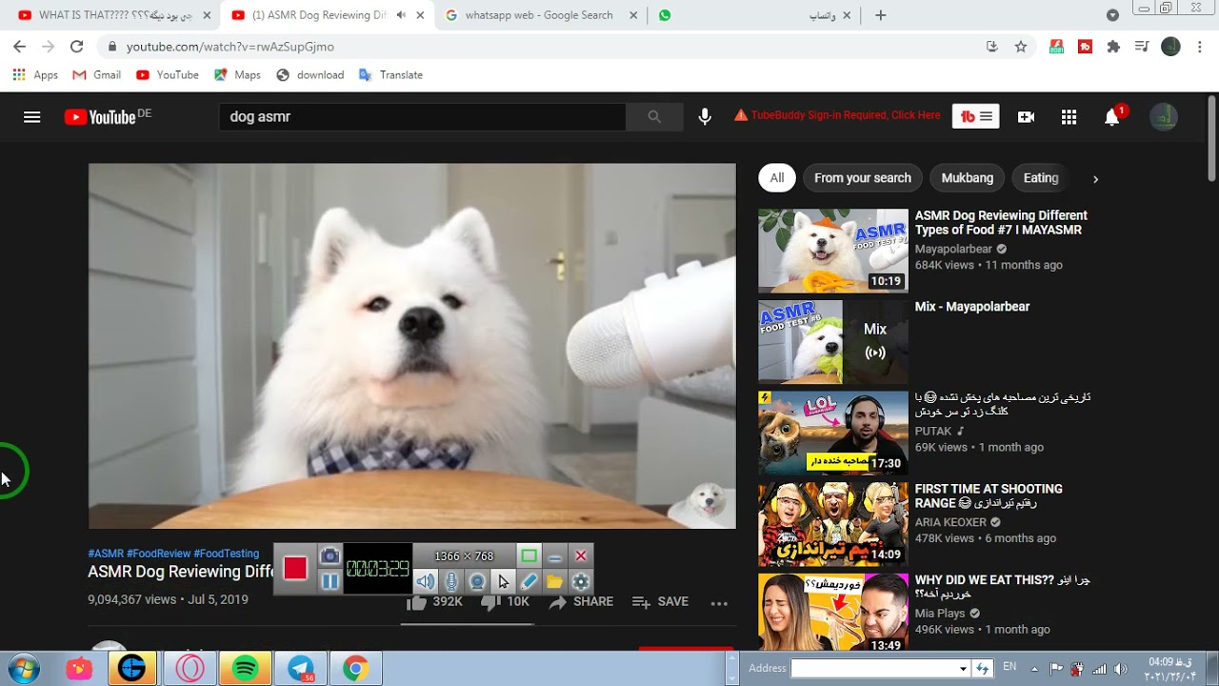Click the SHARE button
The image size is (1219, 686).
pyautogui.click(x=581, y=602)
